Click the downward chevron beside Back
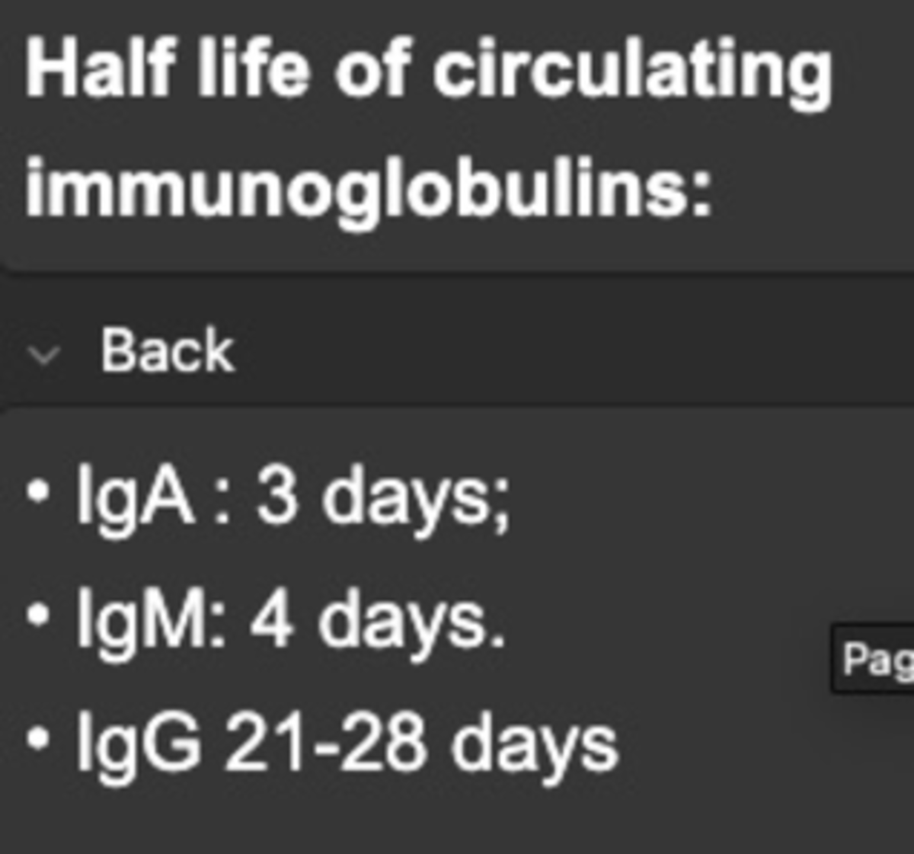The height and width of the screenshot is (854, 914). coord(43,353)
